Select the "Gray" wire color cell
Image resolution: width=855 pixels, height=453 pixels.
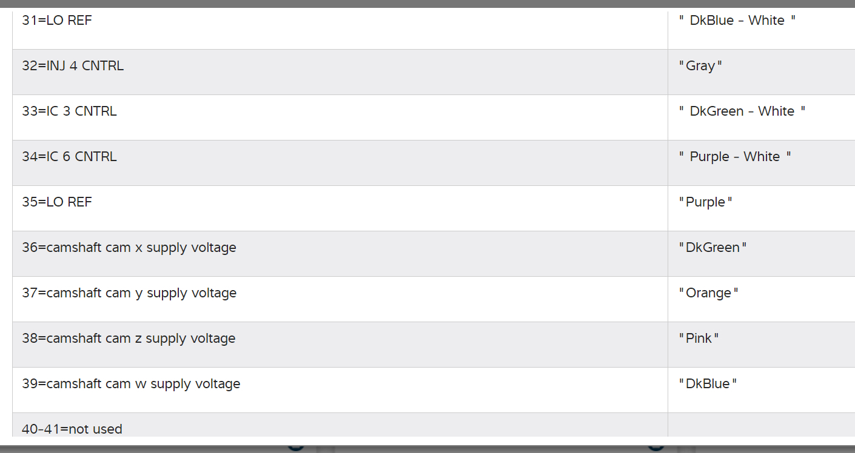coord(700,66)
